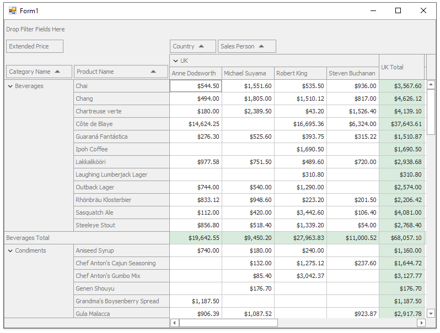Viewport: 440px width, 333px height.
Task: Select Chef Anton's Cajun Seasoning row header
Action: (121, 263)
